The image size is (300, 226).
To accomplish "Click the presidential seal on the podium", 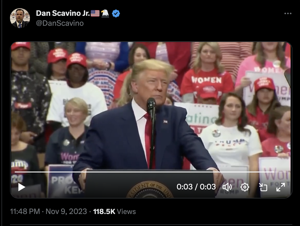I will click(x=150, y=190).
